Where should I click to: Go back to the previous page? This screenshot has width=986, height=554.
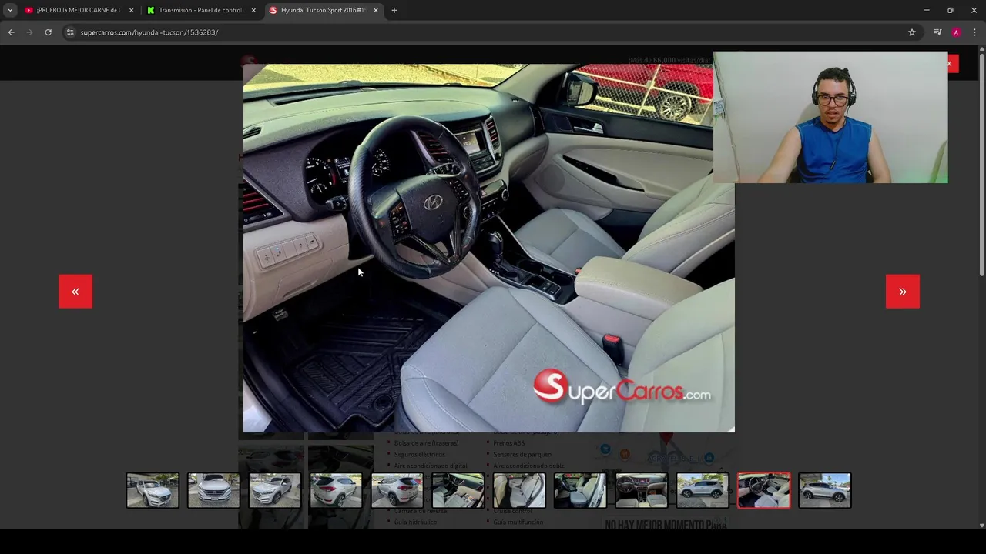(11, 32)
